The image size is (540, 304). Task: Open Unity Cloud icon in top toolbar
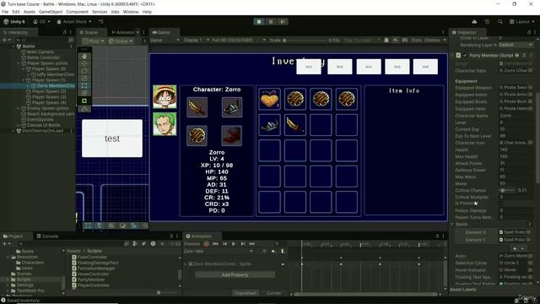click(474, 22)
